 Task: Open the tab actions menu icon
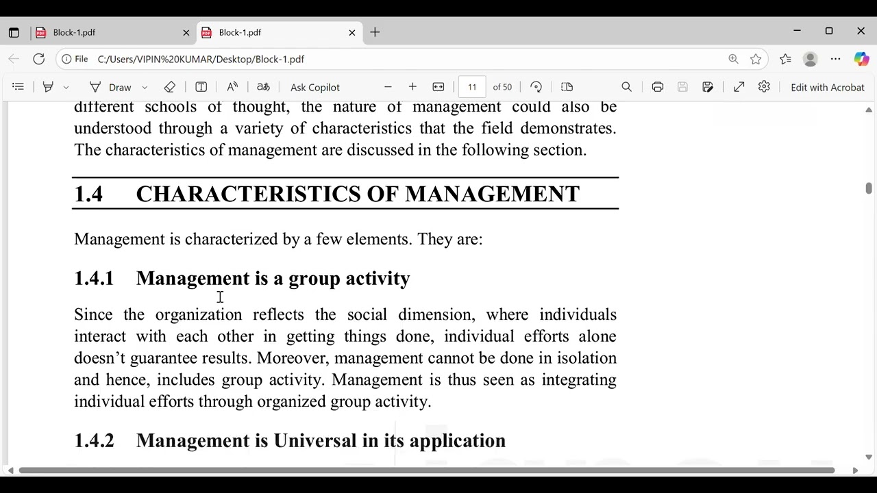coord(14,32)
